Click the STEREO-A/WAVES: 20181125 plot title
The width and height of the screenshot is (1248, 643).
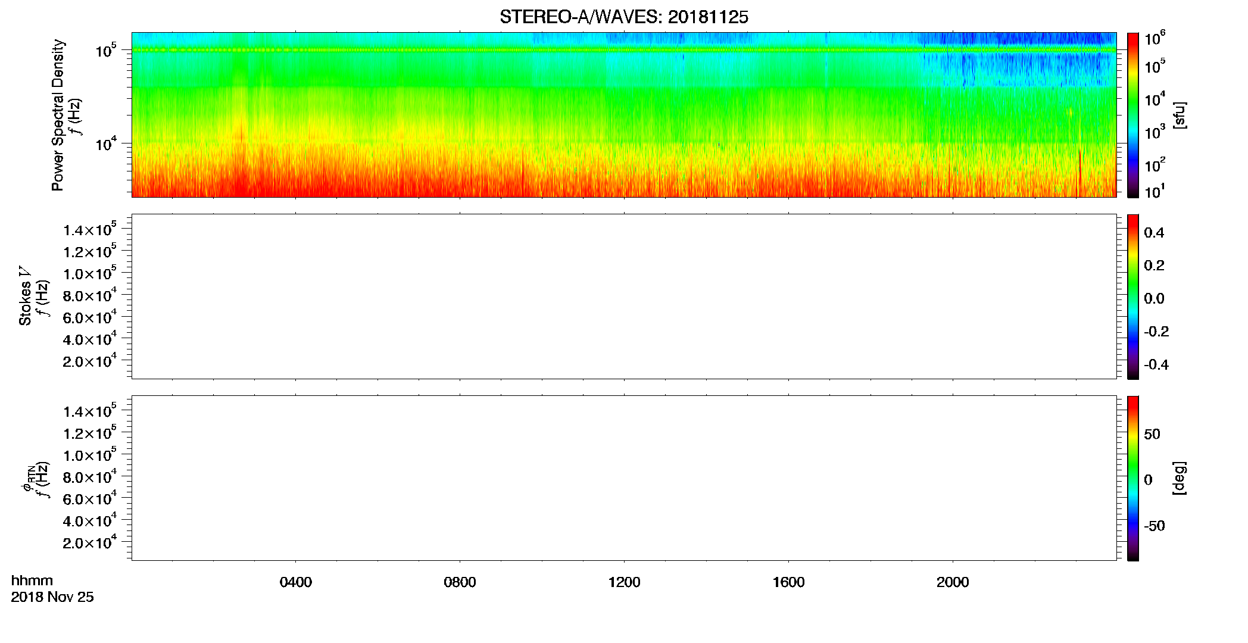pyautogui.click(x=623, y=17)
